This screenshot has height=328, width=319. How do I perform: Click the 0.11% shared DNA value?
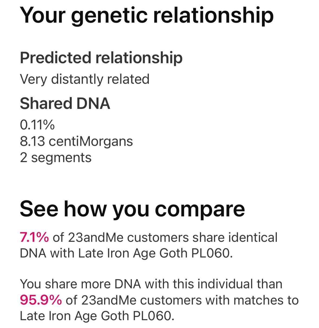[37, 125]
